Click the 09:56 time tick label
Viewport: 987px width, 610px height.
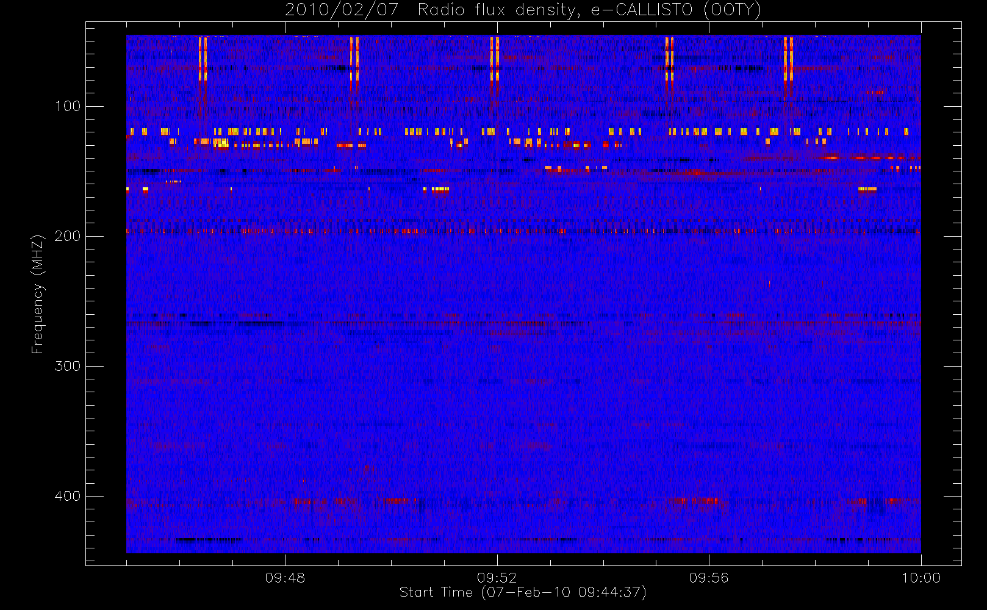[x=709, y=578]
